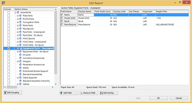Viewport: 192px width, 103px height.
Task: Click the Penetration Accessories section icon
Action: pos(21,65)
